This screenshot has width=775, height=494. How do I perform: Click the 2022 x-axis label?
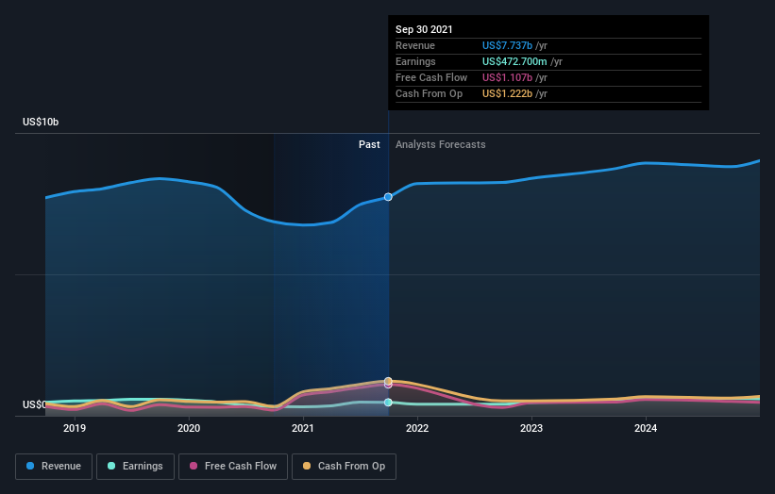[x=417, y=428]
